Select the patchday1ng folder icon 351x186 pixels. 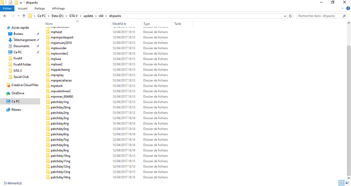[48, 102]
